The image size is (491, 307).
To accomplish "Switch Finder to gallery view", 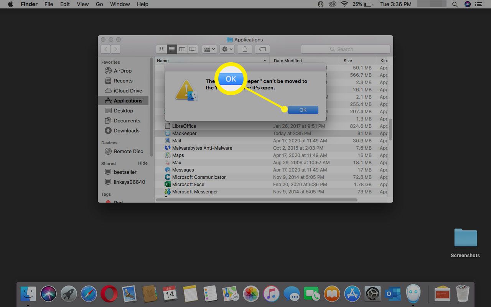I will pyautogui.click(x=193, y=49).
